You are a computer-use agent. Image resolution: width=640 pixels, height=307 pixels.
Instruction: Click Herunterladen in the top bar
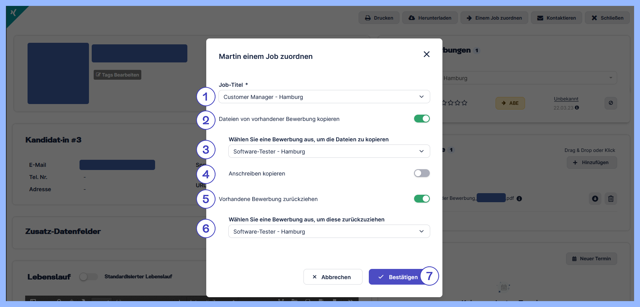tap(430, 18)
